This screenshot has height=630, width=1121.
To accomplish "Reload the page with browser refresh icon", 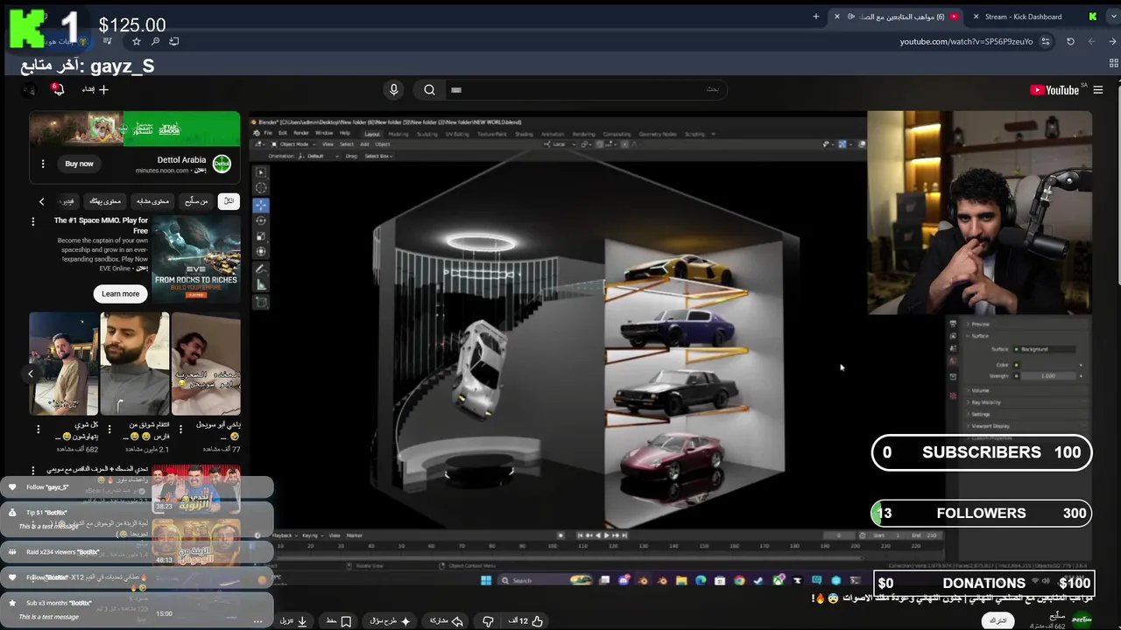I will coord(1070,41).
